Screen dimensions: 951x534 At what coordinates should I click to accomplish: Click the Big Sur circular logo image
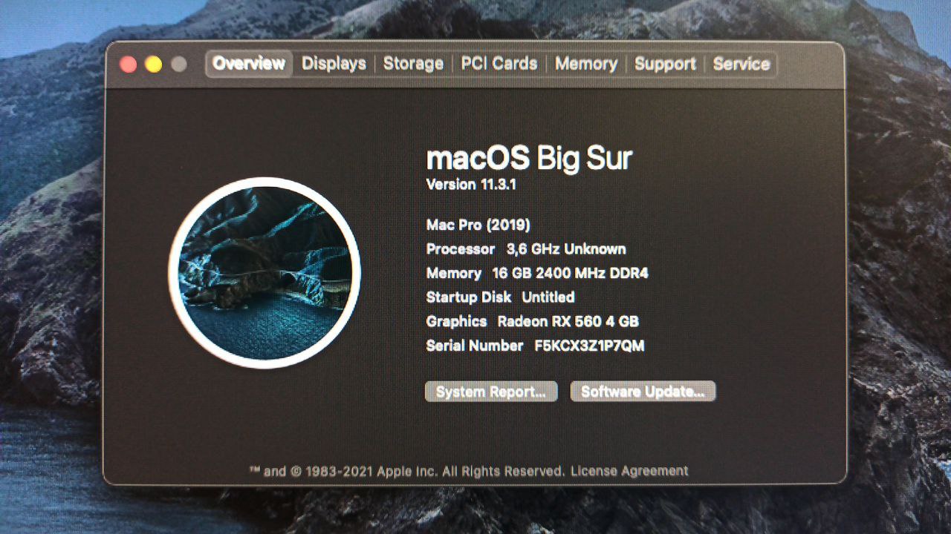264,273
